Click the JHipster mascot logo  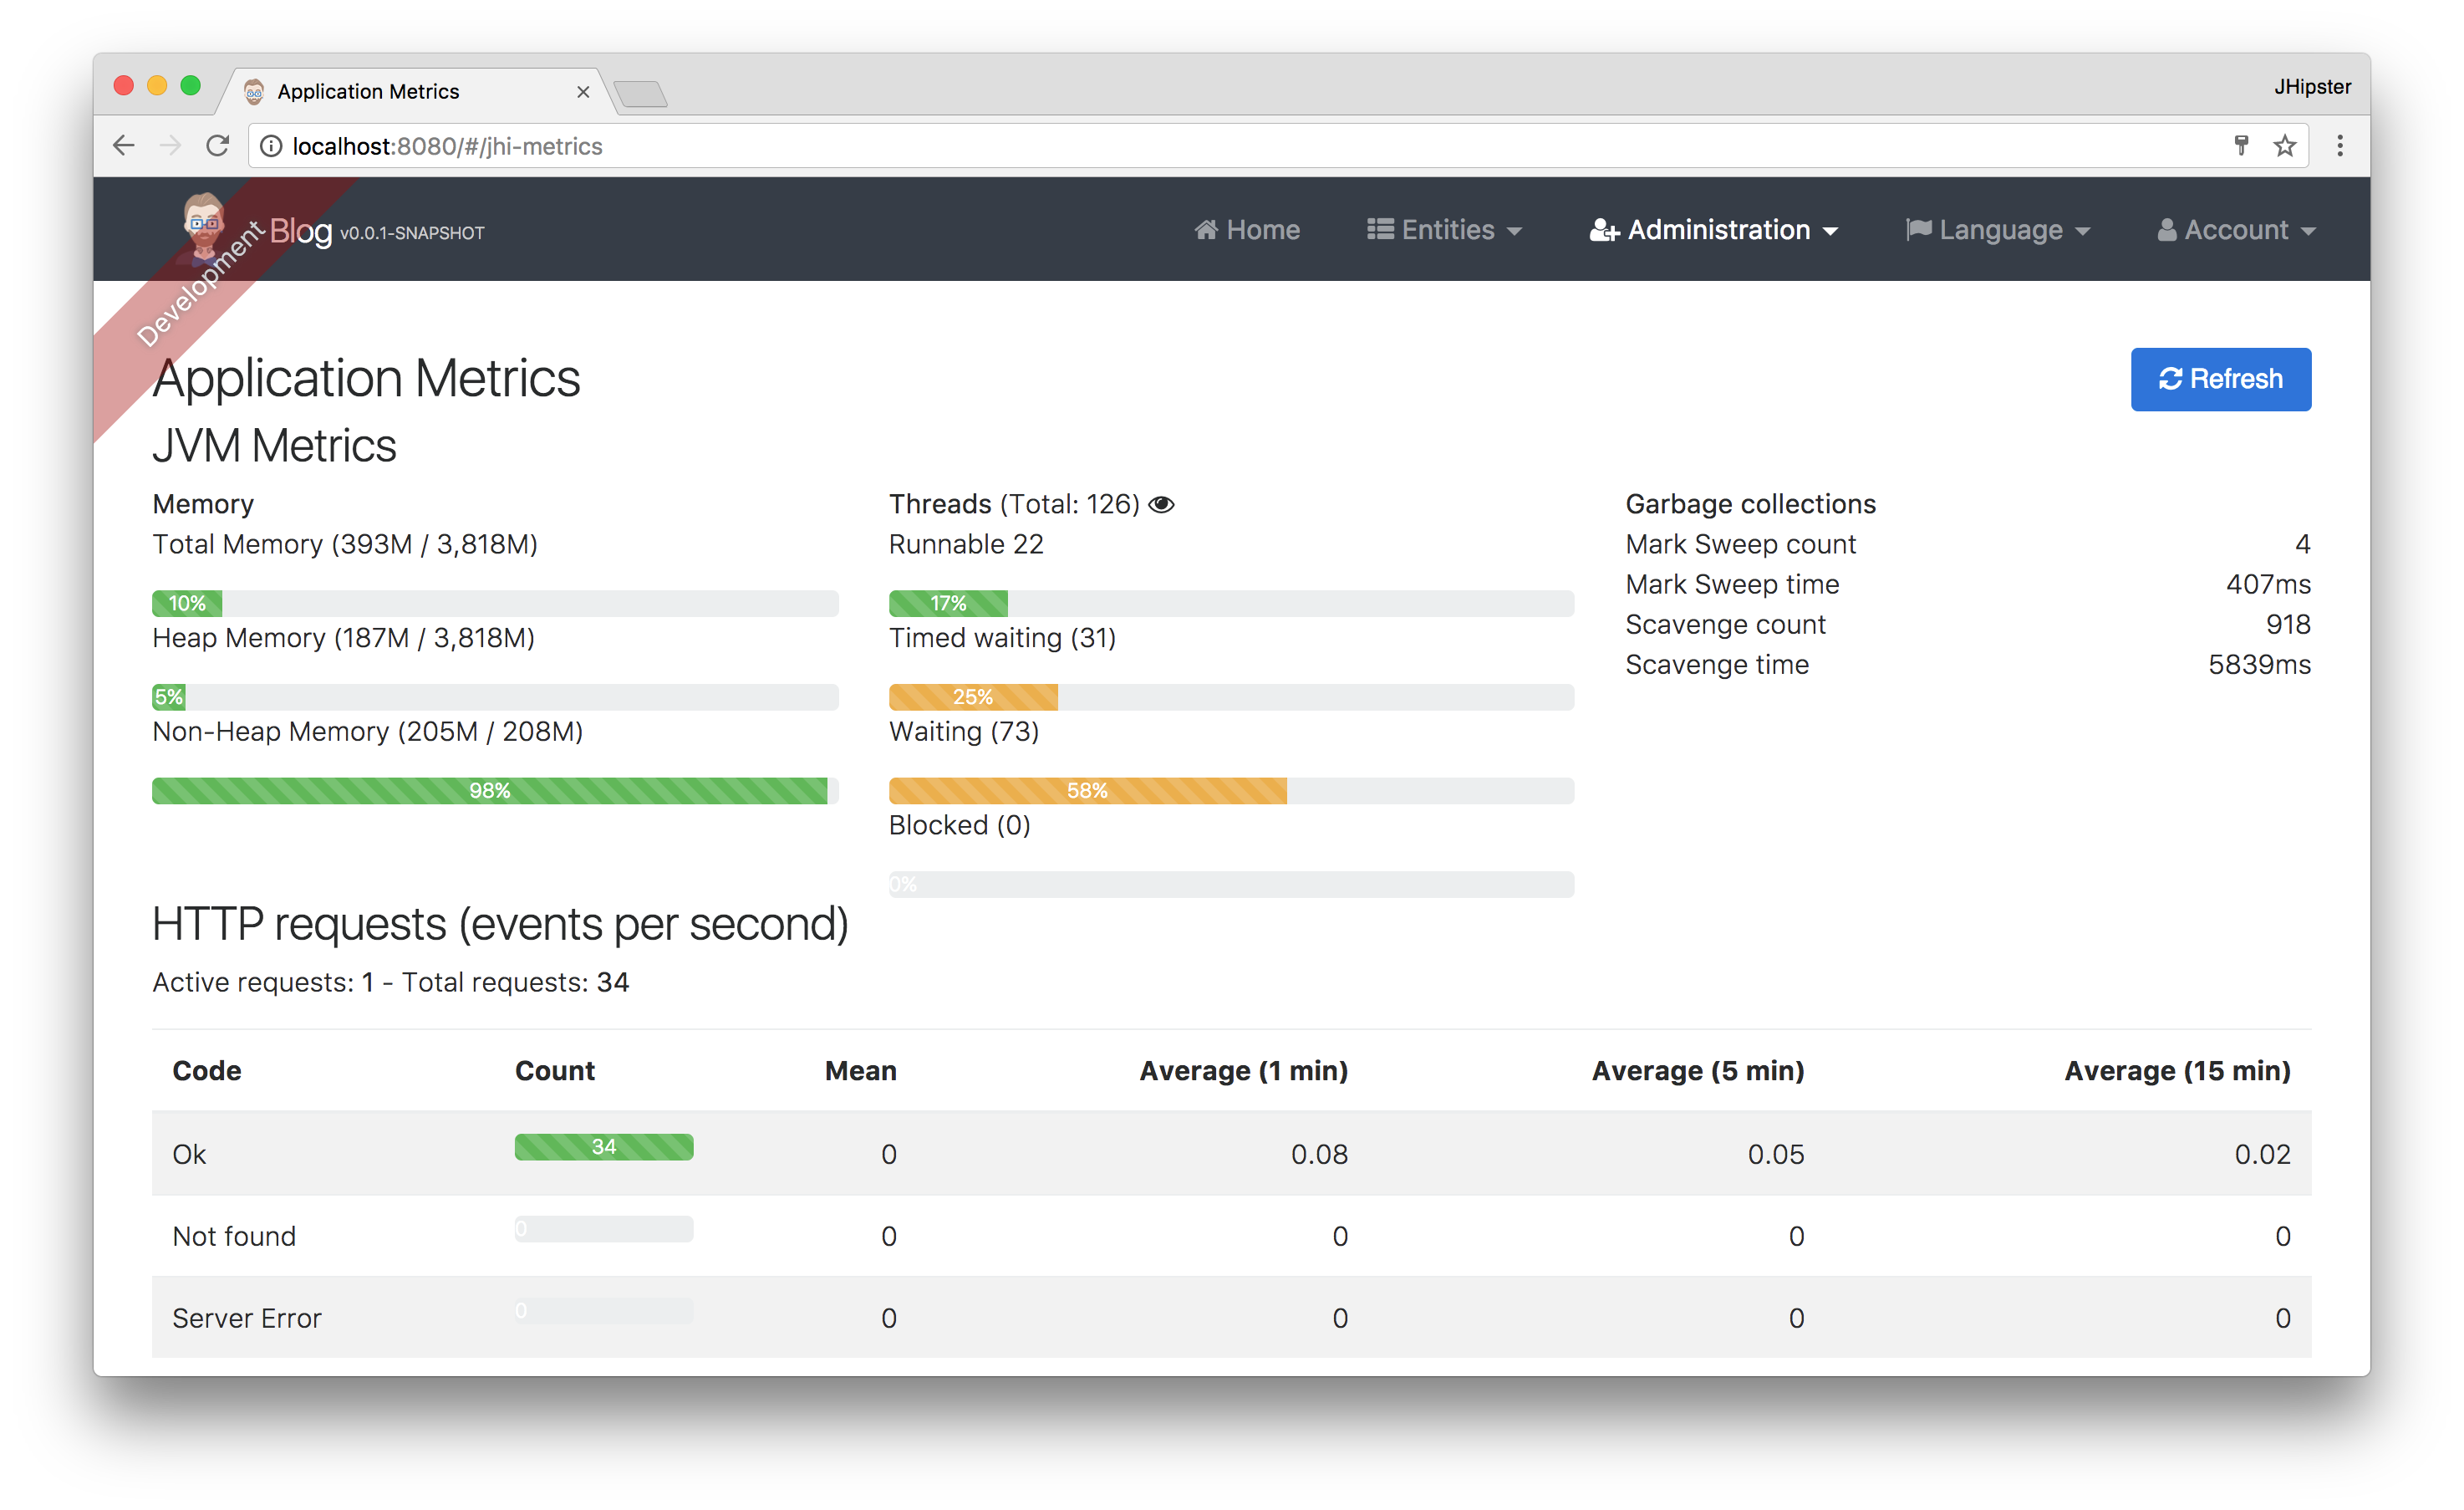click(204, 223)
